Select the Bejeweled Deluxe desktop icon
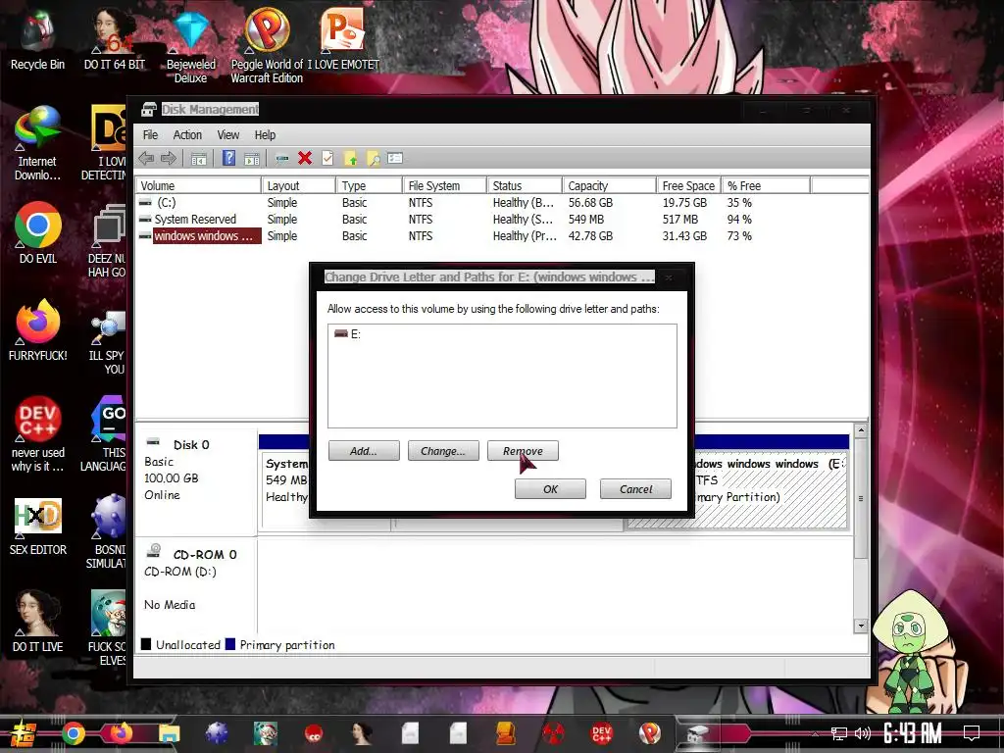Image resolution: width=1004 pixels, height=753 pixels. 191,47
